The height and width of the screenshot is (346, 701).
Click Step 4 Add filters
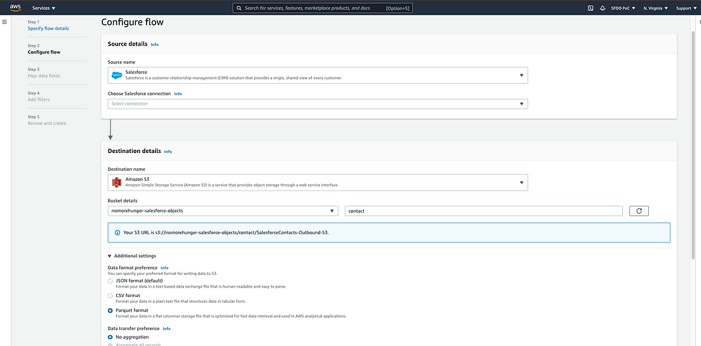(x=39, y=99)
